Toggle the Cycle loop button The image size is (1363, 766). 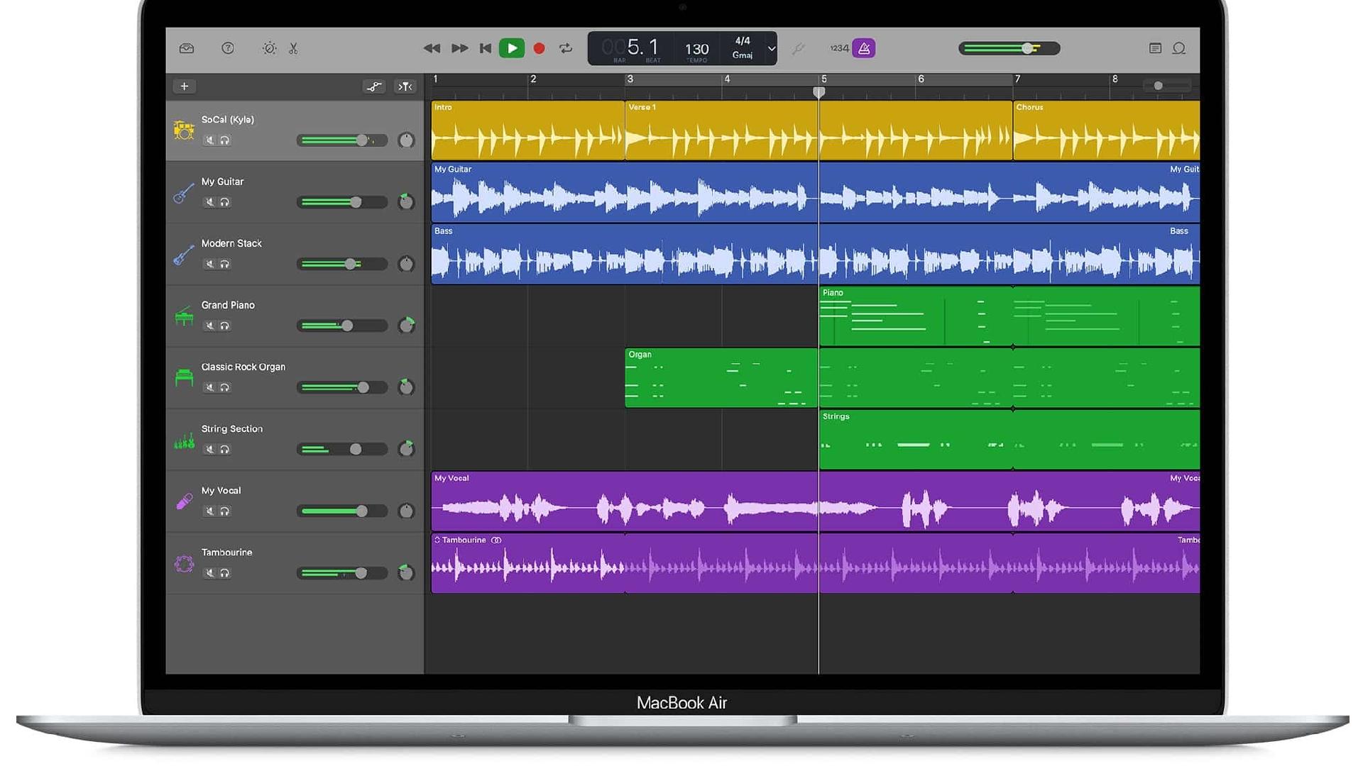coord(566,48)
